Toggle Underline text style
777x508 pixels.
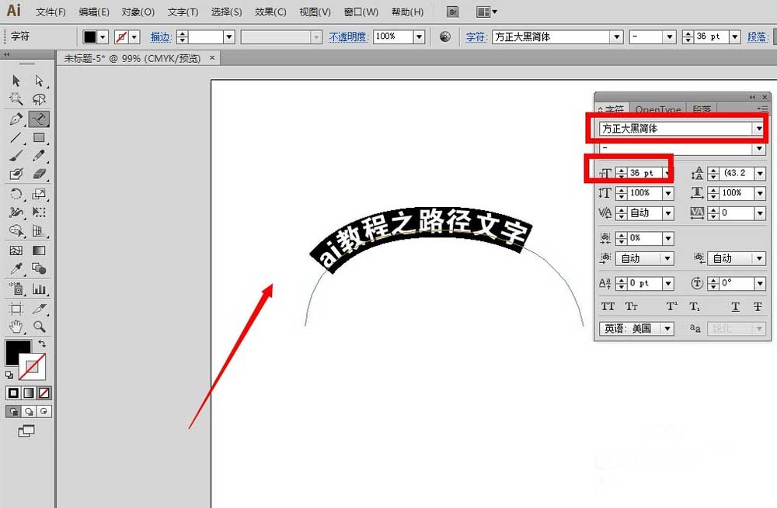click(x=735, y=306)
